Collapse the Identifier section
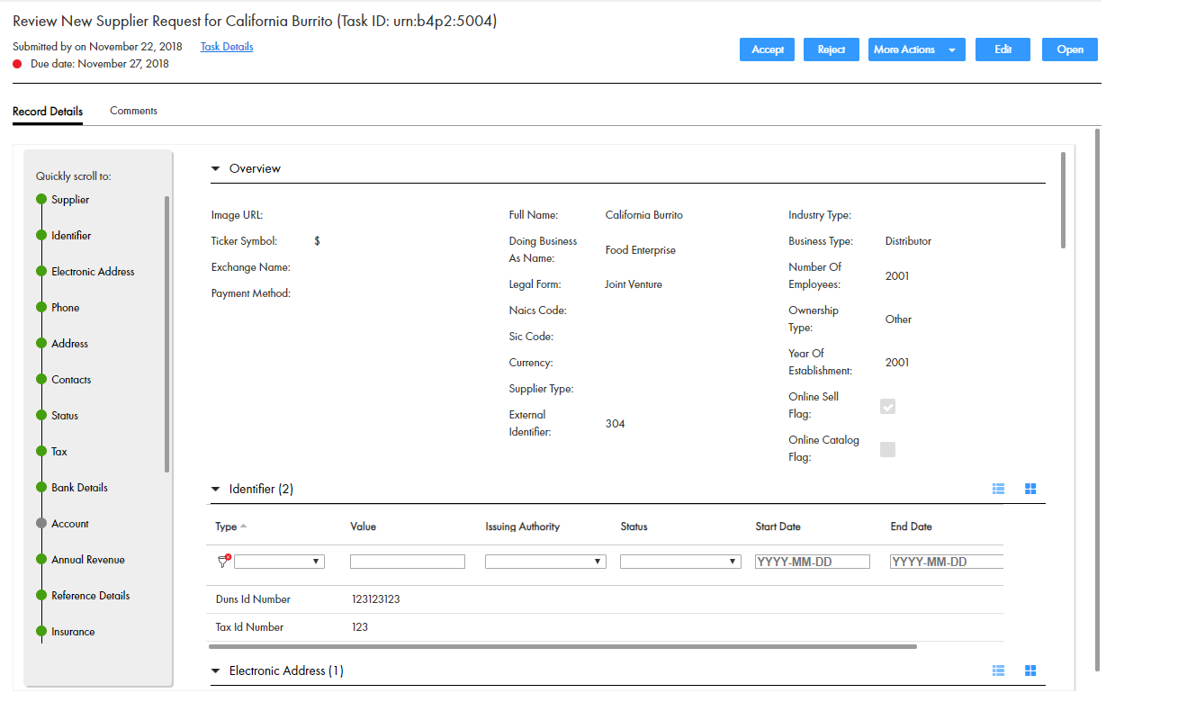This screenshot has width=1187, height=702. (x=215, y=490)
